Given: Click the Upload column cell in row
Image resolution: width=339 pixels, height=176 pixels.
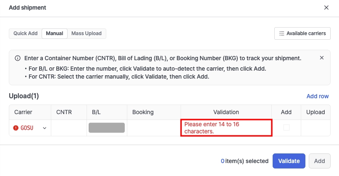Looking at the screenshot, I should (315, 128).
